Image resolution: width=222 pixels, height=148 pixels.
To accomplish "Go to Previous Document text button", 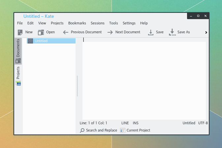I will coord(86,32).
